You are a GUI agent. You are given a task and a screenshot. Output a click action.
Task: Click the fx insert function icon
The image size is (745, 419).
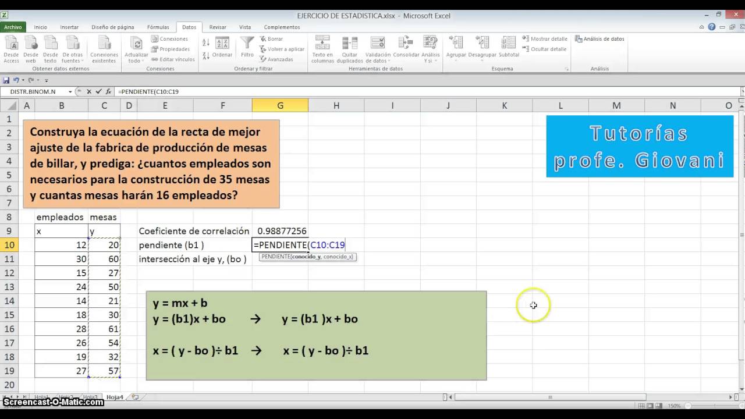coord(108,91)
